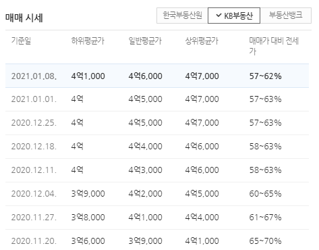Screen dimensions: 319x250
Task: Click the 4억3,000 general average price
Action: click(x=145, y=170)
